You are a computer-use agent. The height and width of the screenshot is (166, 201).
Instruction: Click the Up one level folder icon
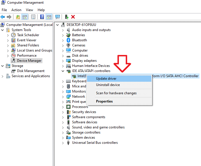pyautogui.click(x=18, y=17)
